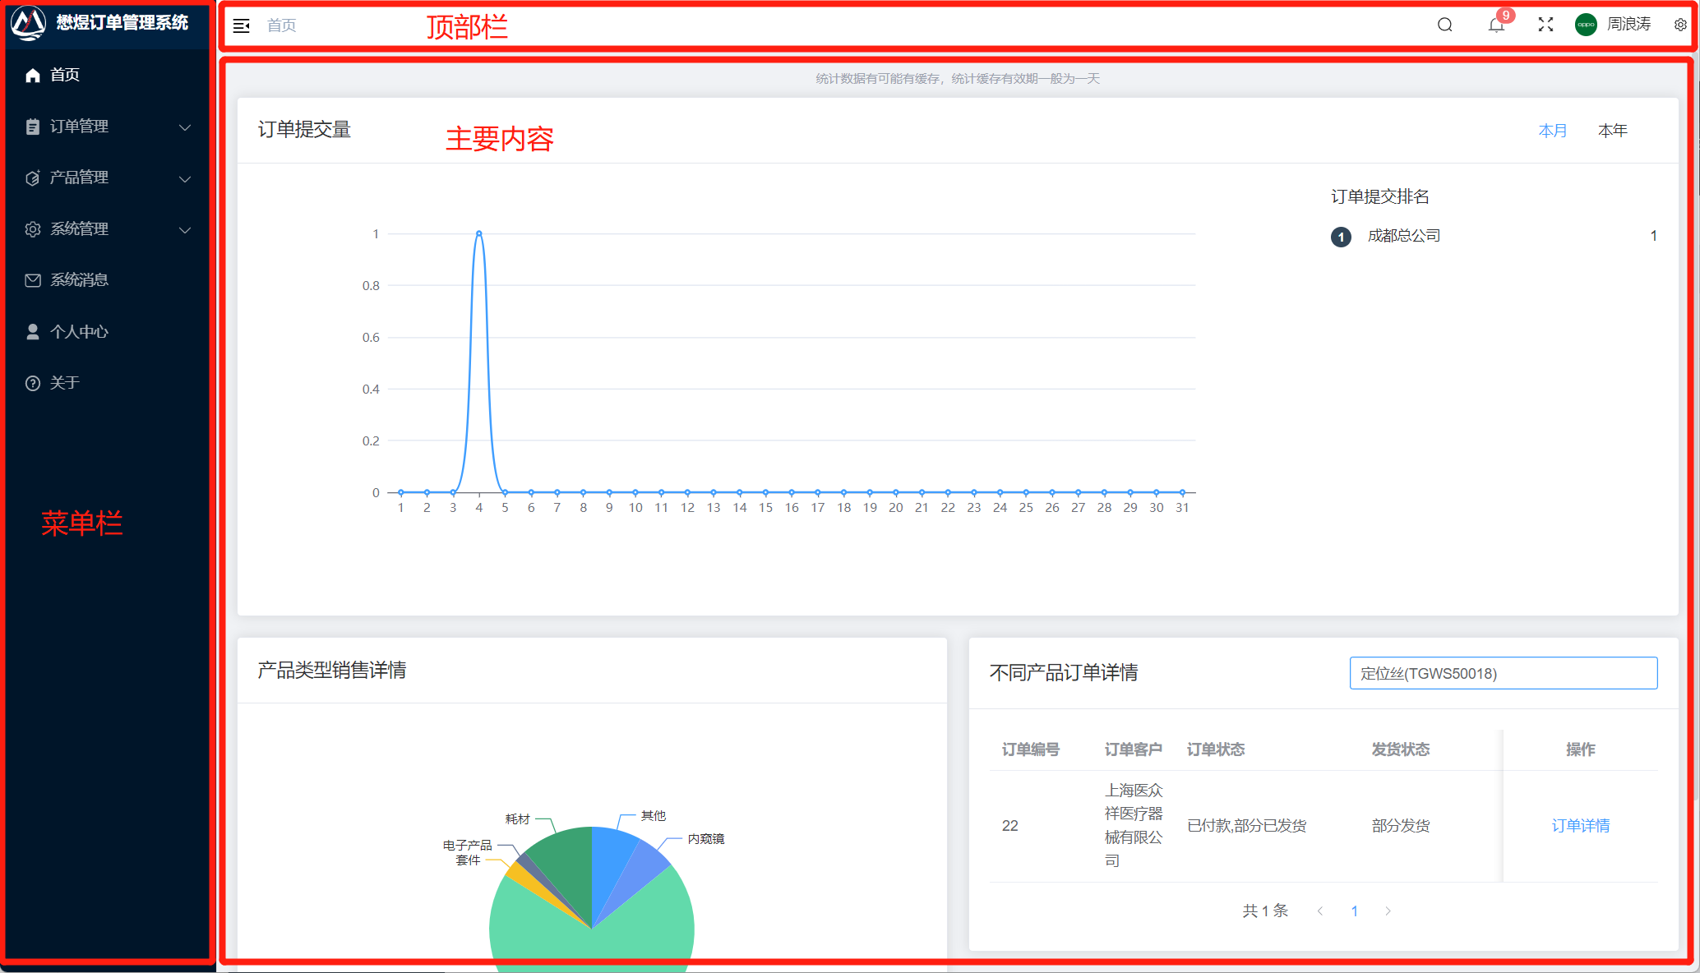1700x973 pixels.
Task: Click the 电子产品套件 pie label
Action: [x=467, y=852]
